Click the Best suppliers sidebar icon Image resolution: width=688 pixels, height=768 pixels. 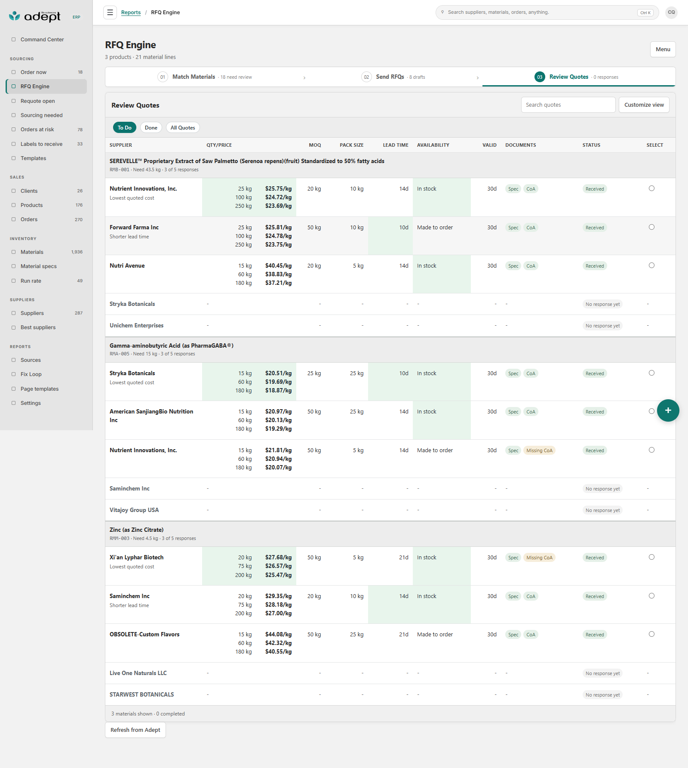(13, 327)
